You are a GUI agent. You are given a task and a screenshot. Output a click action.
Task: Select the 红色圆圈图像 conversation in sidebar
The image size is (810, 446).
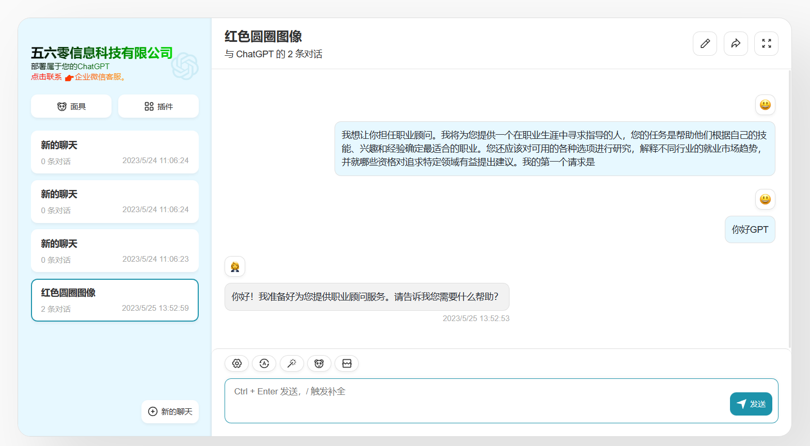coord(115,300)
